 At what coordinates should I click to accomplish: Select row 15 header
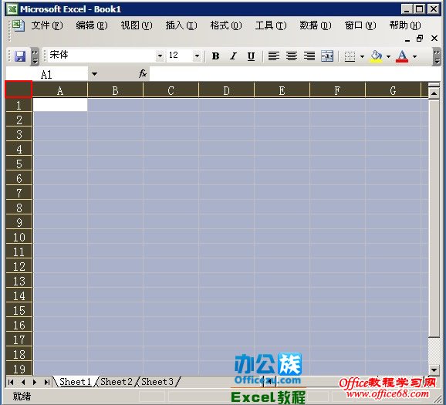pyautogui.click(x=19, y=310)
